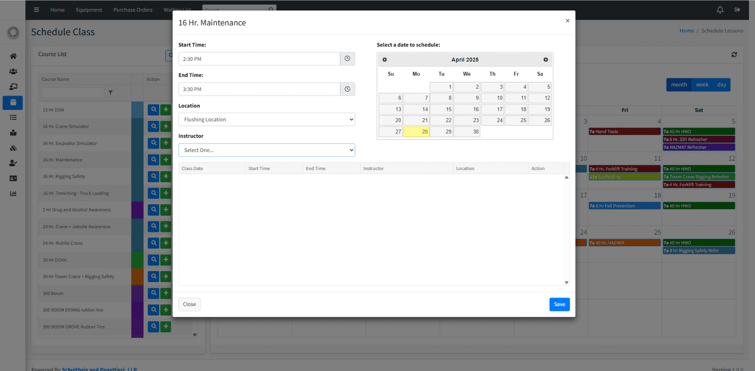This screenshot has width=755, height=371.
Task: Click the Save button
Action: pyautogui.click(x=559, y=304)
